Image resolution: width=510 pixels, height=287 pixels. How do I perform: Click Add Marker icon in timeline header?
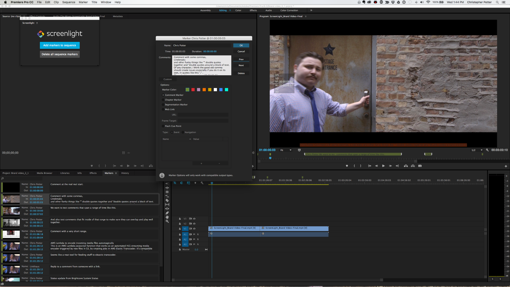(x=195, y=183)
